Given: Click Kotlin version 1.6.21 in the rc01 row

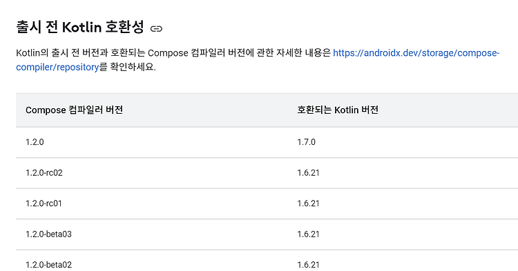Looking at the screenshot, I should (308, 203).
